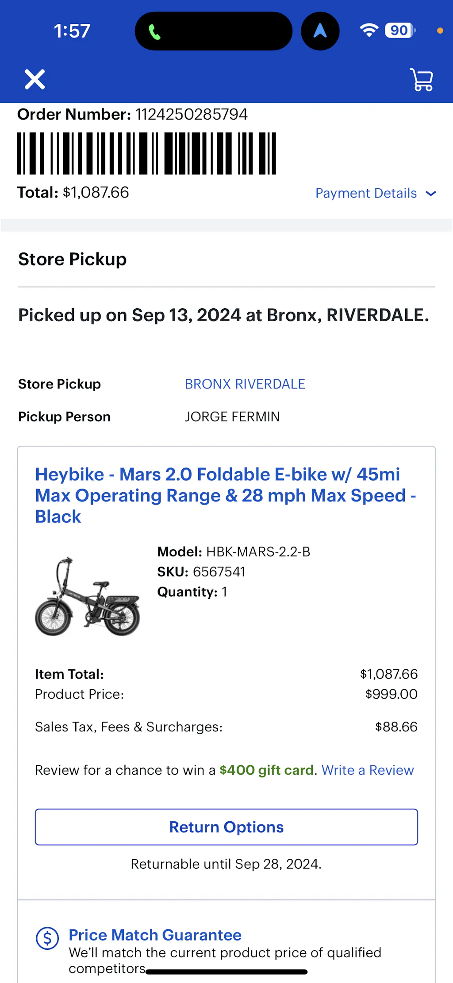
Task: Click the Write a Review link
Action: click(367, 770)
